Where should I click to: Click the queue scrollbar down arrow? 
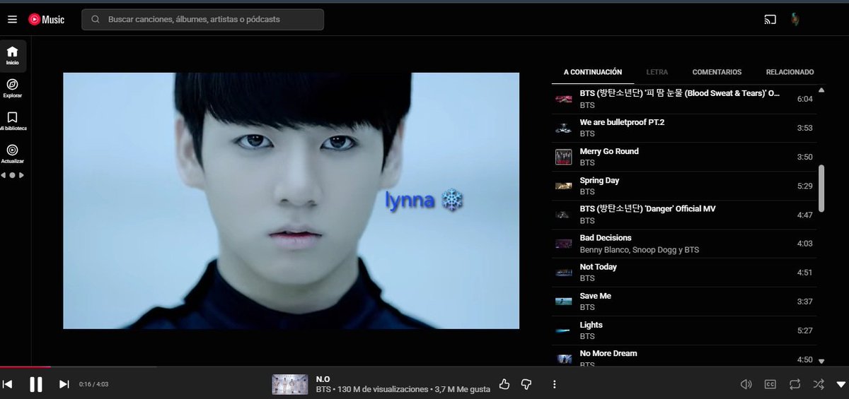pos(821,361)
